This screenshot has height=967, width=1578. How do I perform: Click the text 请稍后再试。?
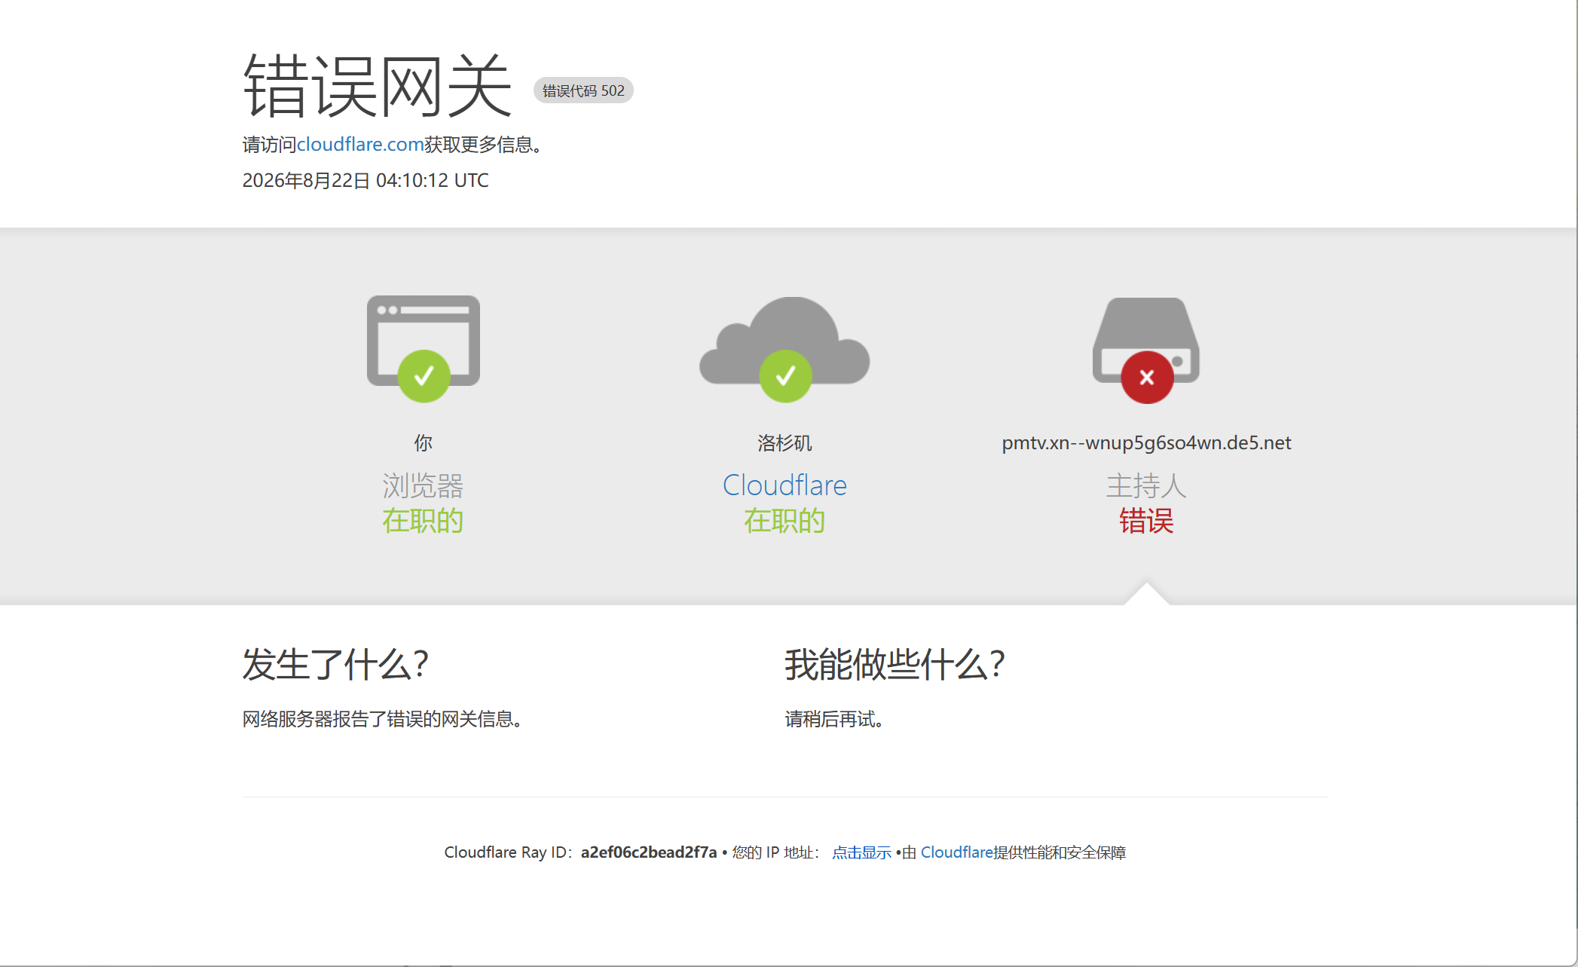(834, 719)
